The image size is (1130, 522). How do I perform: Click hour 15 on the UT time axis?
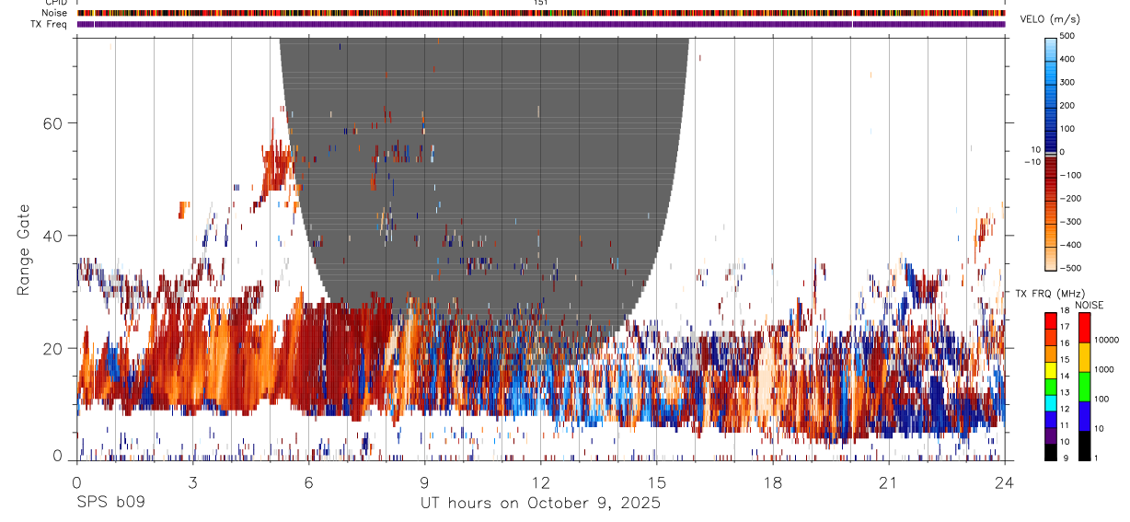click(x=657, y=481)
